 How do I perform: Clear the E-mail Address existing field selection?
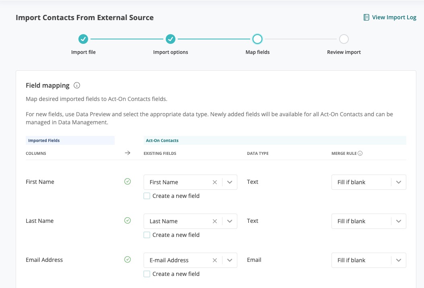215,260
